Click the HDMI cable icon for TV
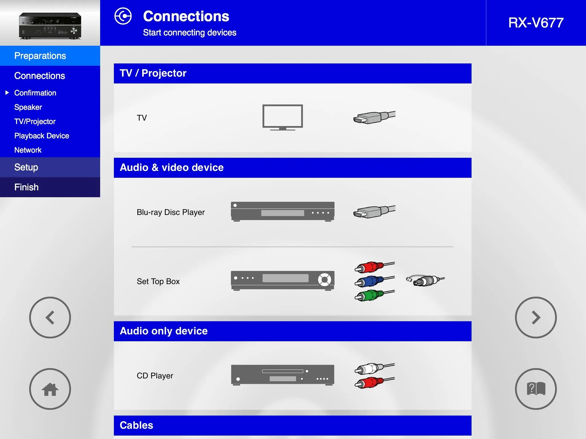 coord(373,117)
